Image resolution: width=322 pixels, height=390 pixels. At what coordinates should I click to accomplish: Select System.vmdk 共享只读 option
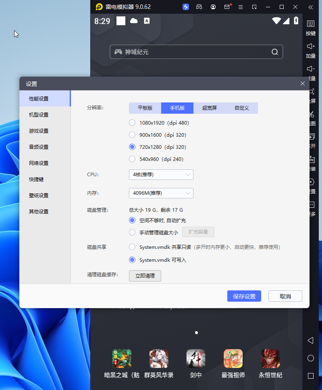click(132, 247)
